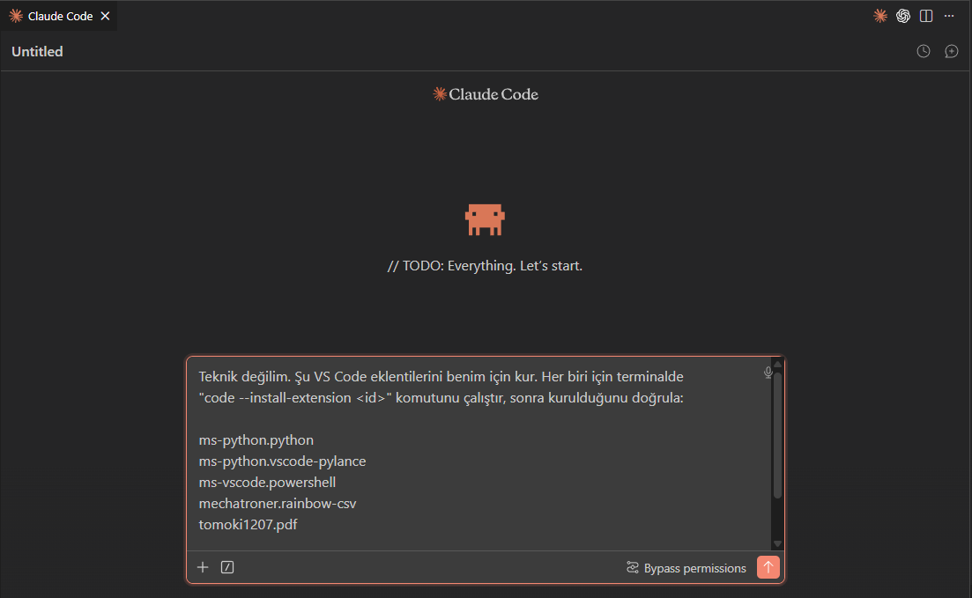Click the text ms-python.vscode-pylance in the prompt
This screenshot has height=598, width=972.
tap(282, 461)
